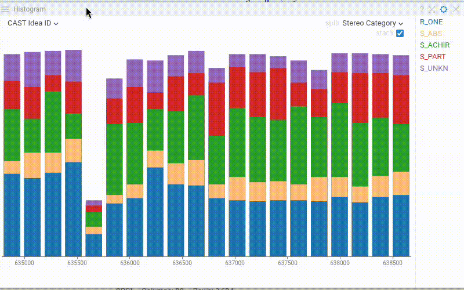Image resolution: width=464 pixels, height=290 pixels.
Task: Choose S_UNKN legend item
Action: click(x=433, y=68)
